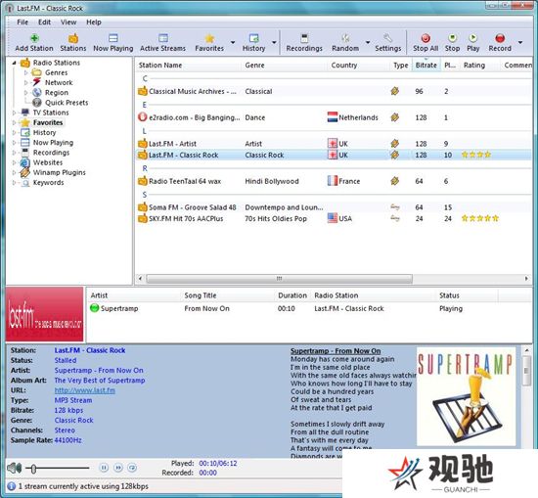Viewport: 538px width, 498px height.
Task: Click the right arrow of the horizontal scrollbar
Action: click(x=526, y=278)
